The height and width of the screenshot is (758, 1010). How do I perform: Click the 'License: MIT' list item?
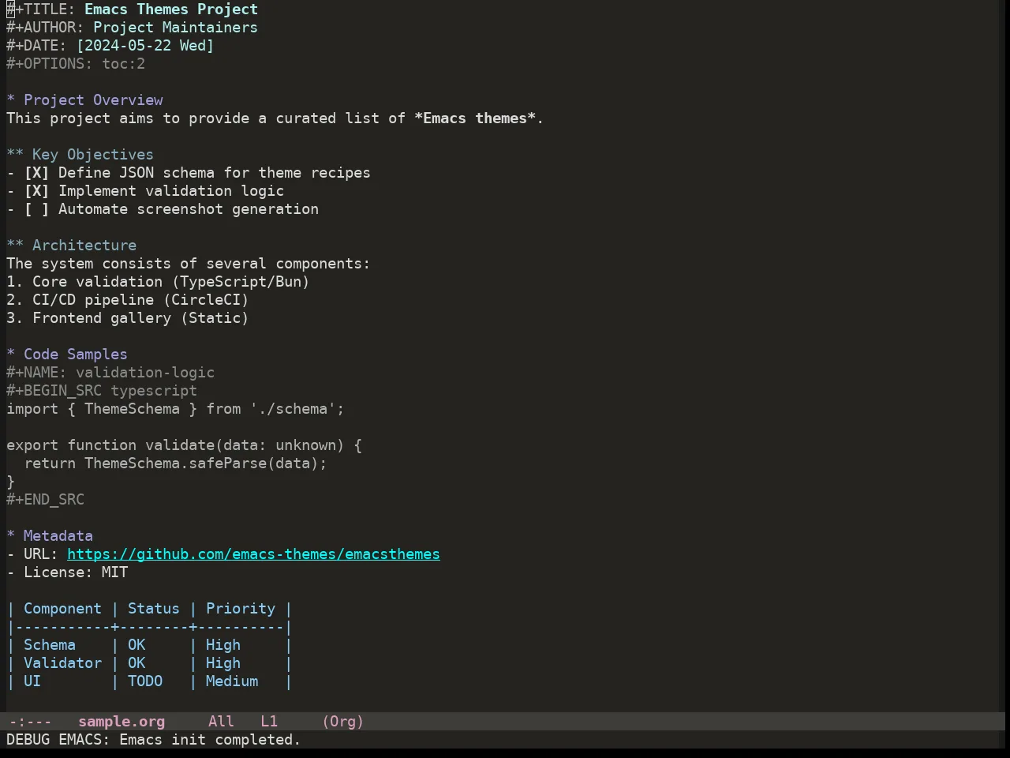(67, 572)
